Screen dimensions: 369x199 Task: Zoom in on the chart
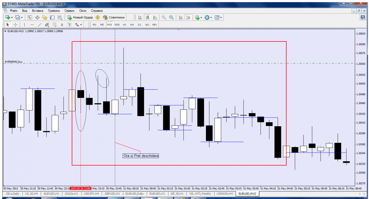tap(164, 18)
